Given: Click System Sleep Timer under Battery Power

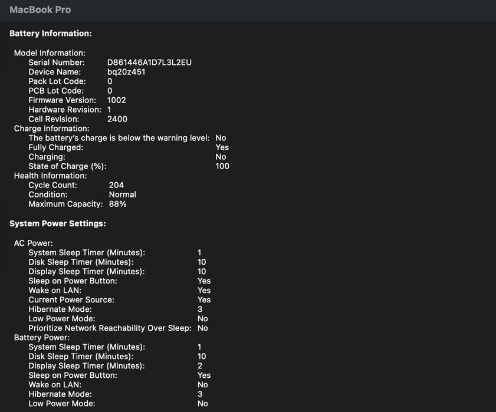Looking at the screenshot, I should click(x=87, y=347).
